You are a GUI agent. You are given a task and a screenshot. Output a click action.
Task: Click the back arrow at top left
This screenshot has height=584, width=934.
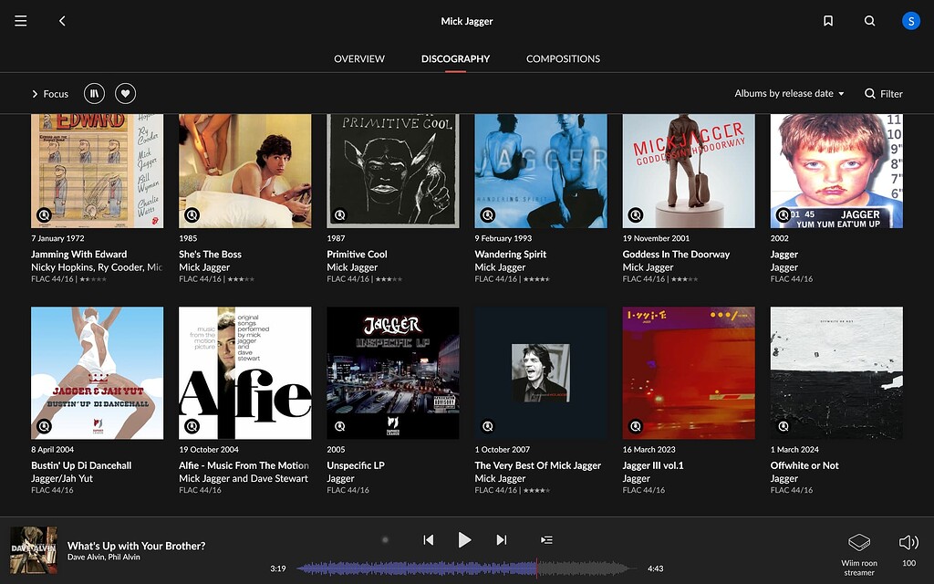[x=62, y=20]
